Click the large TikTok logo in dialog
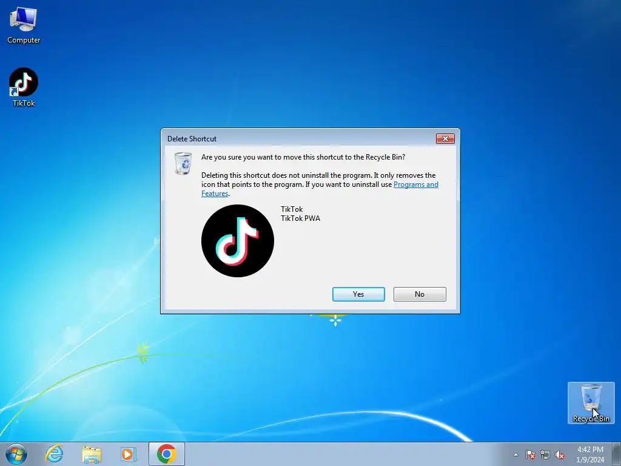 (238, 241)
